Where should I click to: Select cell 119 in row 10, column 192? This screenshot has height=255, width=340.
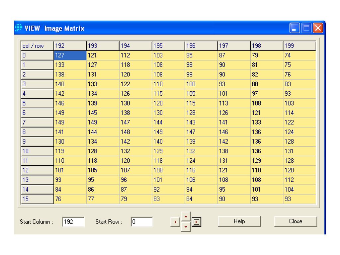tap(70, 151)
